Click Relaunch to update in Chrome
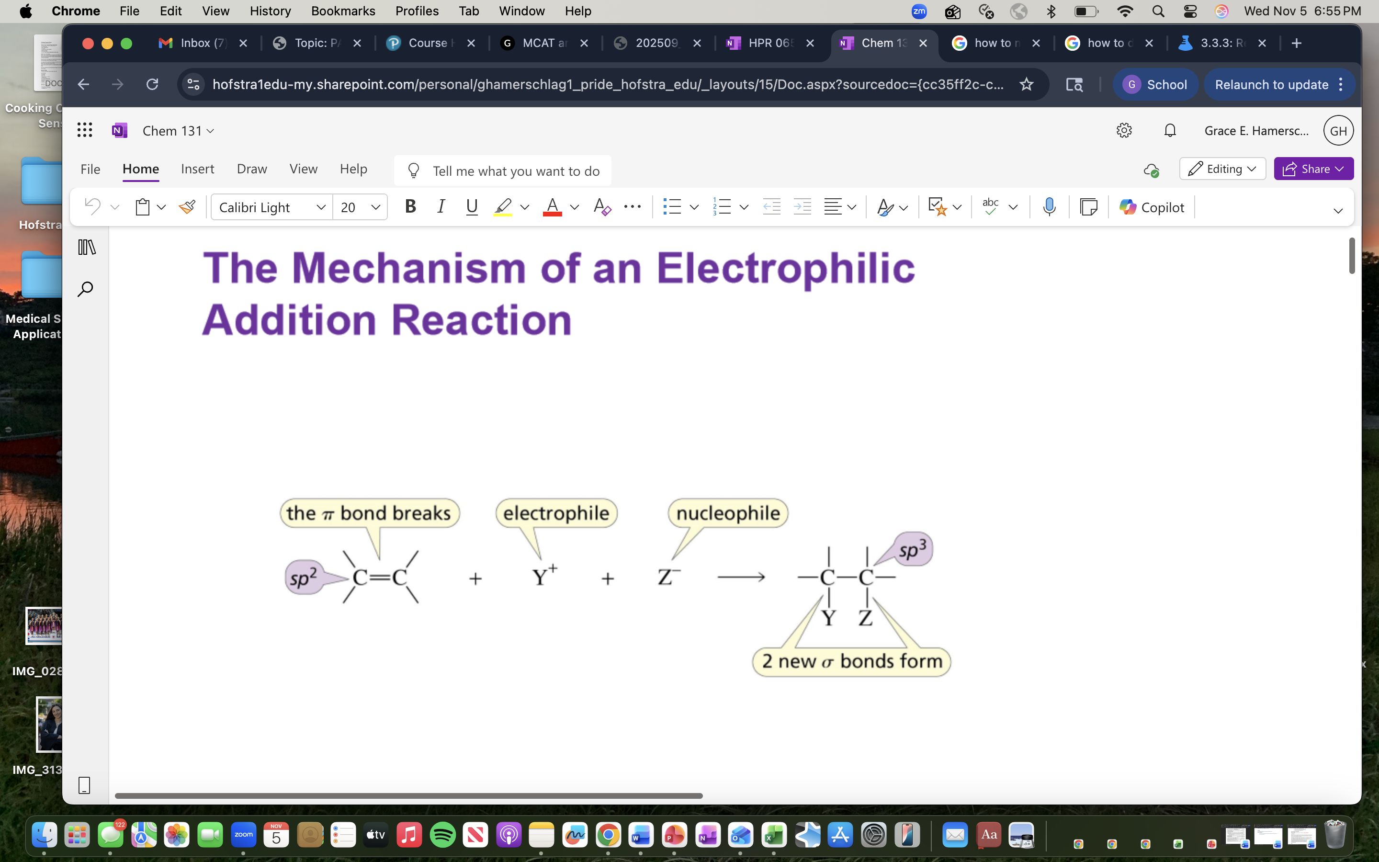1379x862 pixels. click(x=1272, y=84)
